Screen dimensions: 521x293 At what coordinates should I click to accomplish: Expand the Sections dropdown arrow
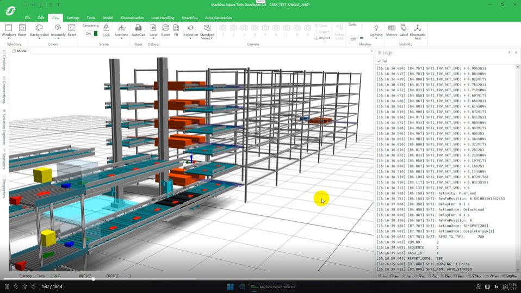tap(121, 38)
